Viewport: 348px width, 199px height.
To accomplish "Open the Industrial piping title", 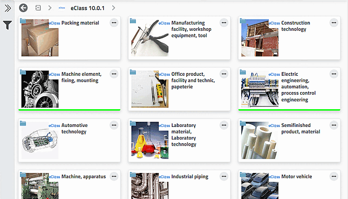I will [x=190, y=177].
